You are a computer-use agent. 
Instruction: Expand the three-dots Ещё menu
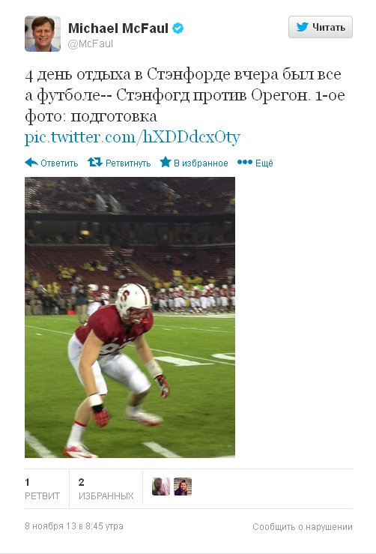click(245, 162)
